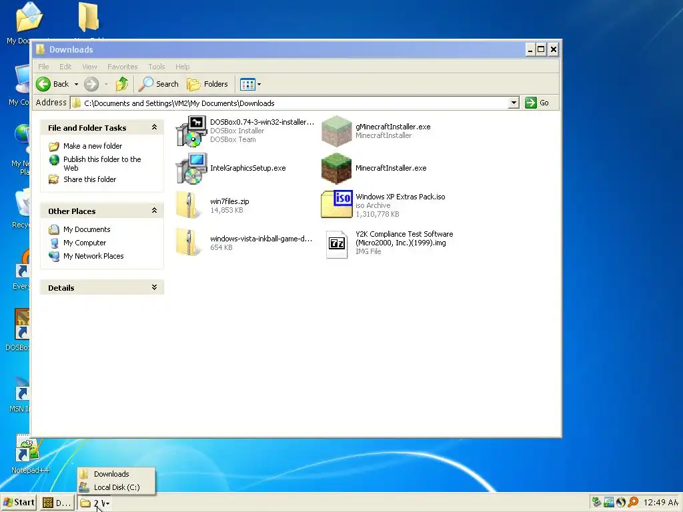The width and height of the screenshot is (683, 512).
Task: Click the IntelGraphicsSetup.exe file name
Action: click(248, 168)
